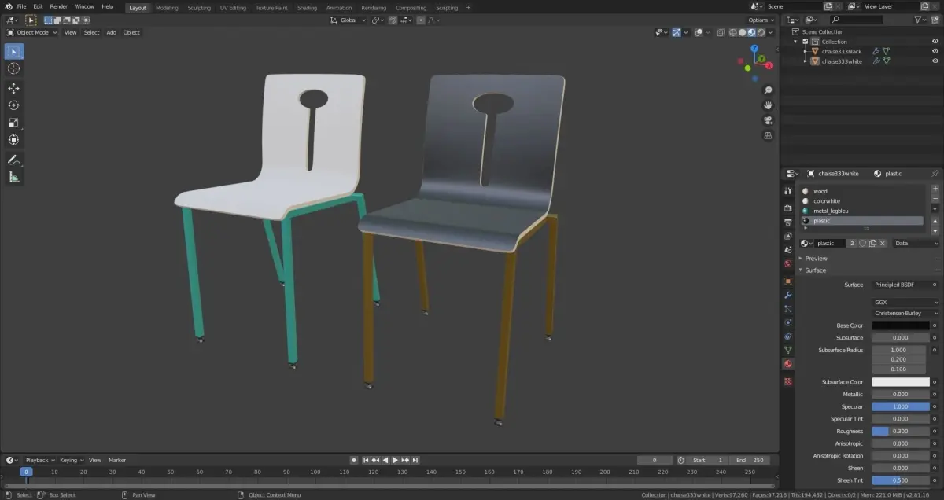Select the Scale tool
This screenshot has height=500, width=944.
pos(13,123)
